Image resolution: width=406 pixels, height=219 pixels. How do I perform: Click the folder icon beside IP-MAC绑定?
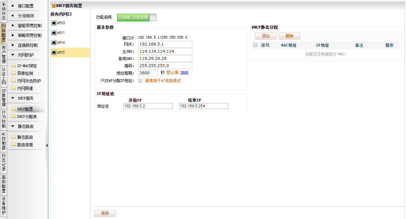13,65
